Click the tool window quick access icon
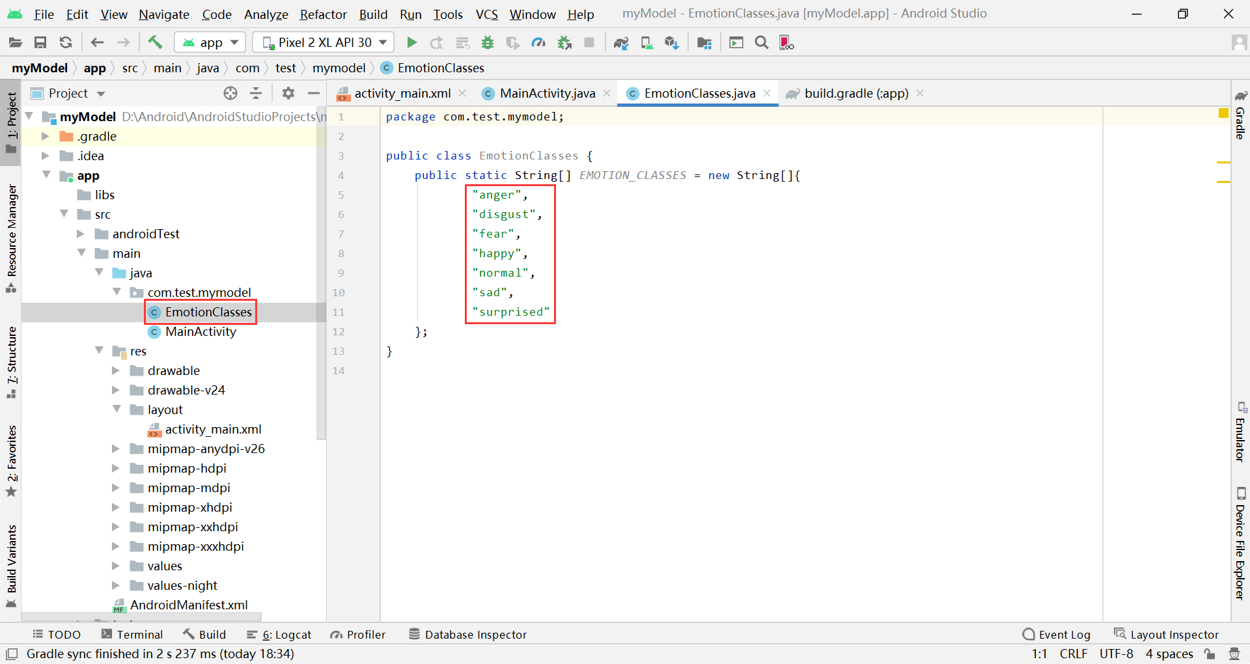 tap(12, 654)
